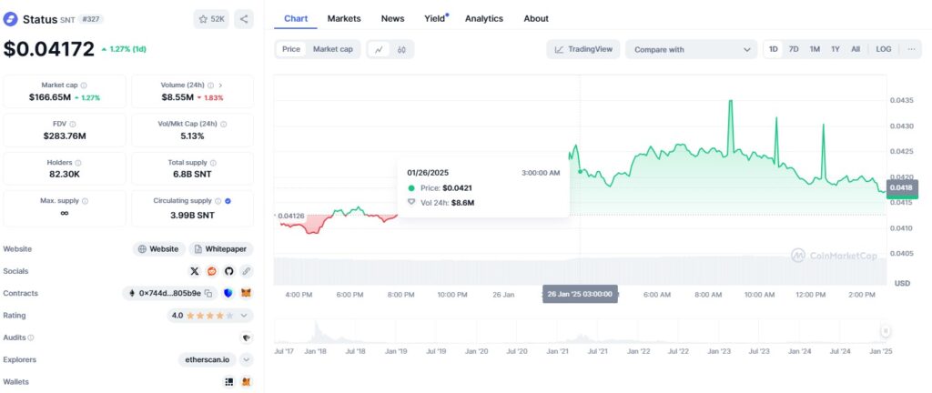The image size is (932, 393).
Task: Expand the Rating details chevron
Action: click(x=243, y=316)
